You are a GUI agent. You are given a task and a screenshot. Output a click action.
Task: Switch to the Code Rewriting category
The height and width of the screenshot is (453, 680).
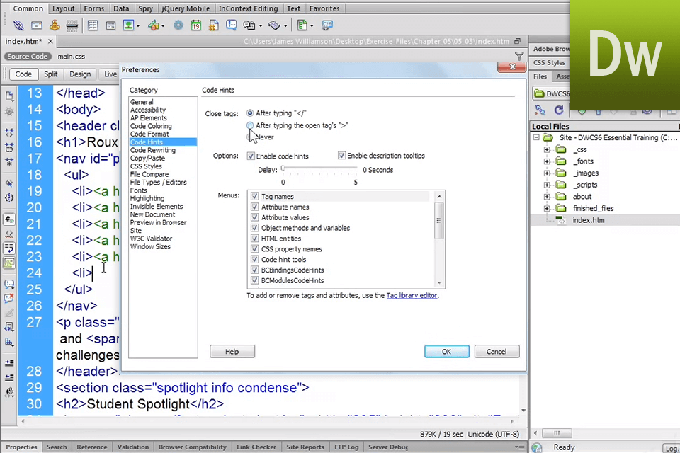(152, 150)
